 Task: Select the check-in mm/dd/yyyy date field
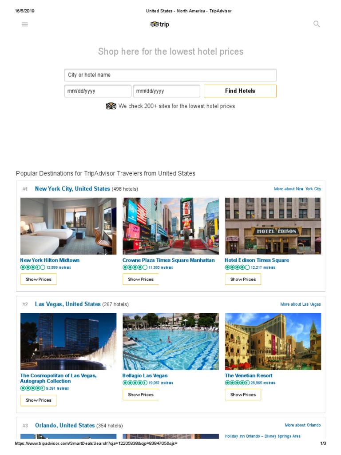point(98,91)
